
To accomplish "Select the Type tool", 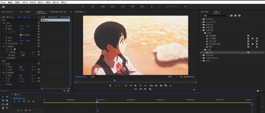I will (x=7, y=108).
